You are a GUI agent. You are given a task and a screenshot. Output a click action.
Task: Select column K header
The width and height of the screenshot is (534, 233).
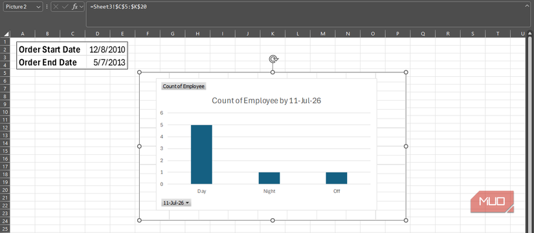pyautogui.click(x=273, y=34)
